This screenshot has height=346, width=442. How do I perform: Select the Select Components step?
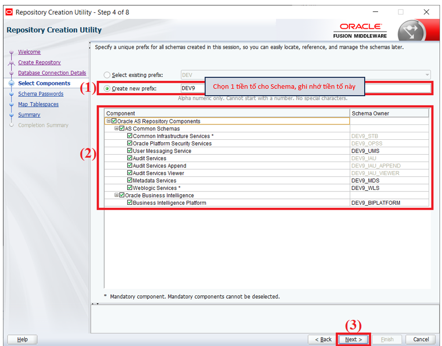click(x=44, y=83)
